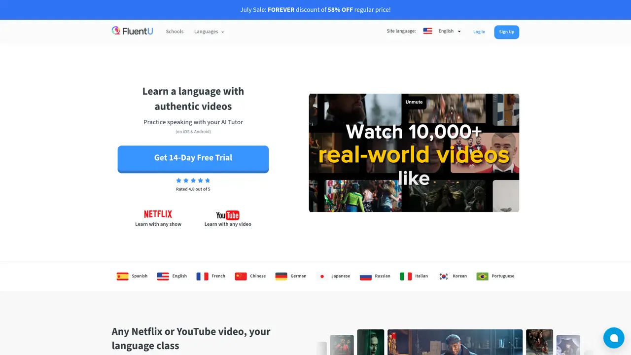Click the "Learn with any show" text
The width and height of the screenshot is (631, 355).
coord(158,224)
